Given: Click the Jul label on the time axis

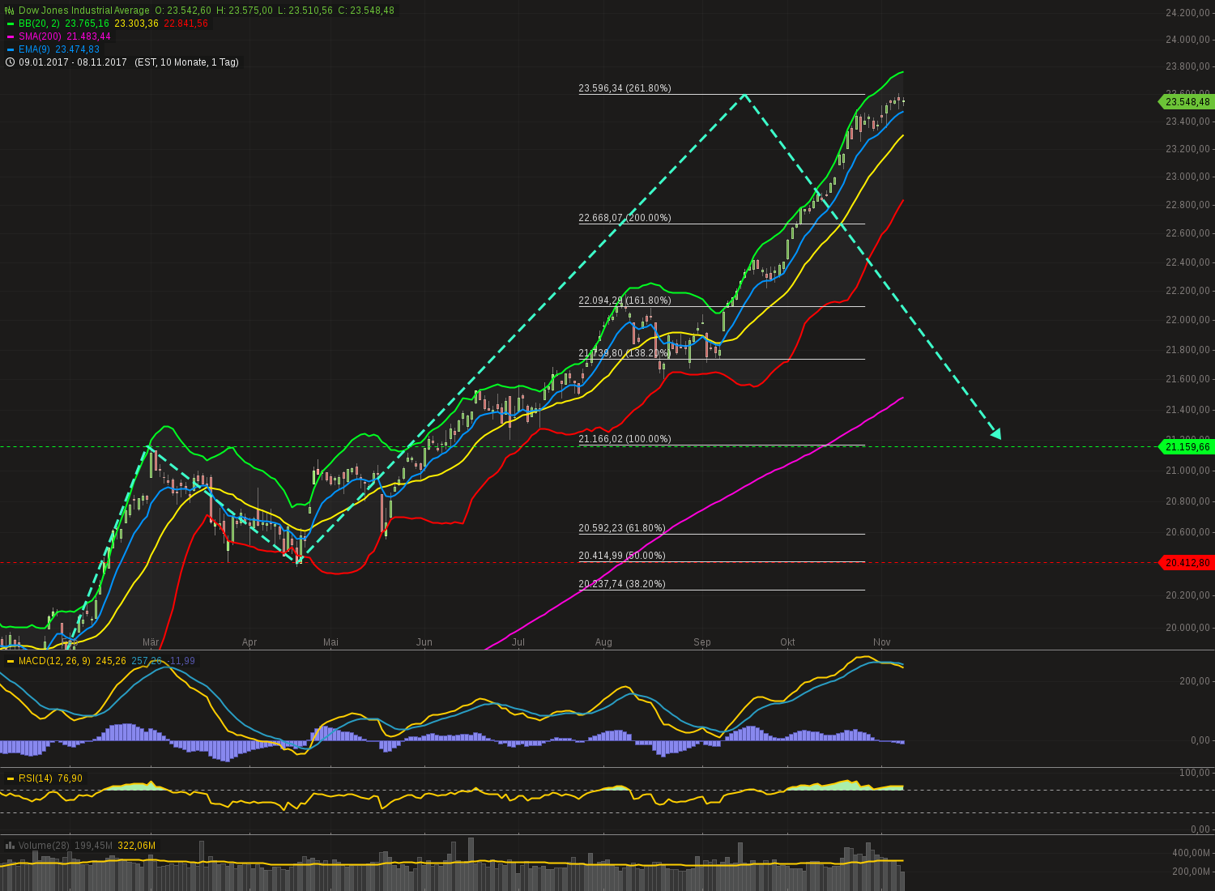Looking at the screenshot, I should 518,642.
